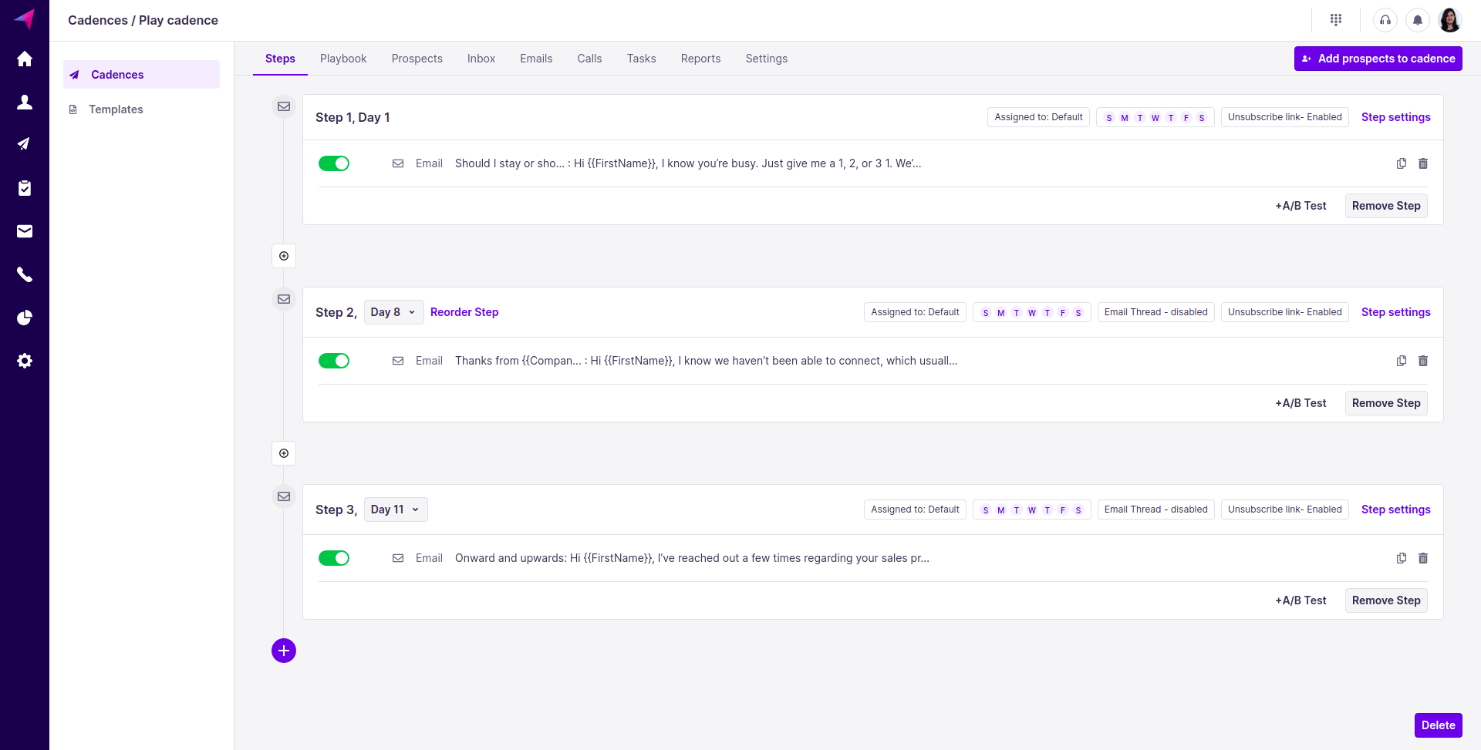Click Add prospects to cadence
This screenshot has height=750, width=1481.
point(1378,58)
